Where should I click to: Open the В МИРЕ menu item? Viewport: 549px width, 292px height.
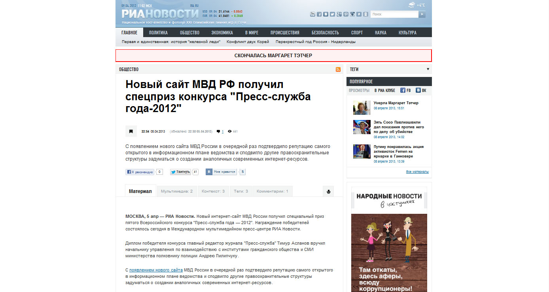(x=252, y=33)
